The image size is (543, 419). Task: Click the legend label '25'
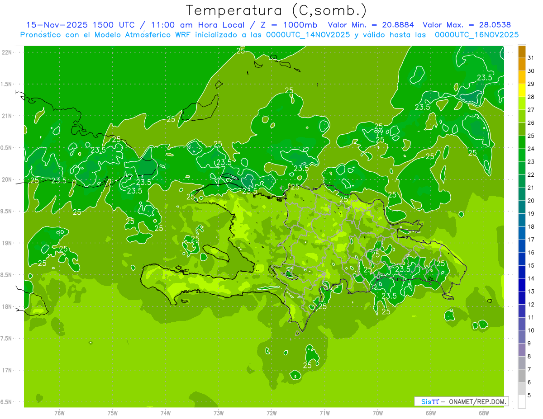531,136
